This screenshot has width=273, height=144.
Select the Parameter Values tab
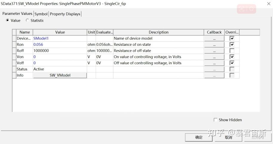[17, 14]
